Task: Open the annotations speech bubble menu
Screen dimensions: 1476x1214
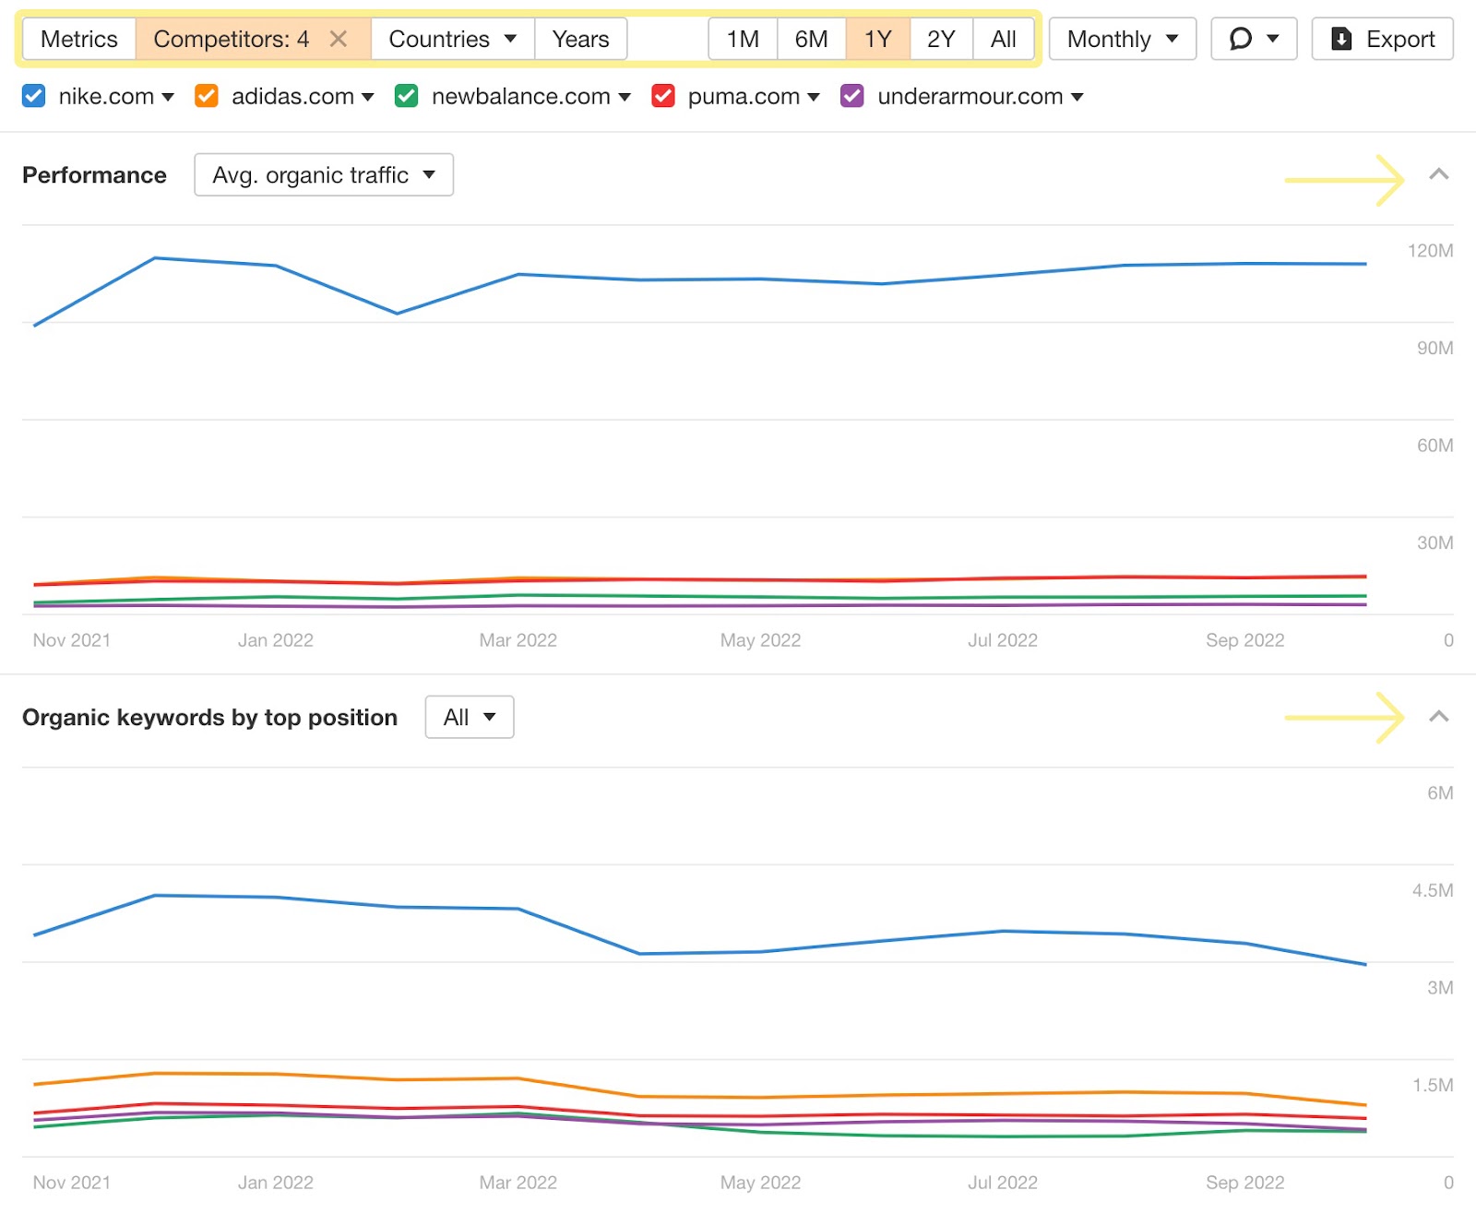Action: coord(1240,39)
